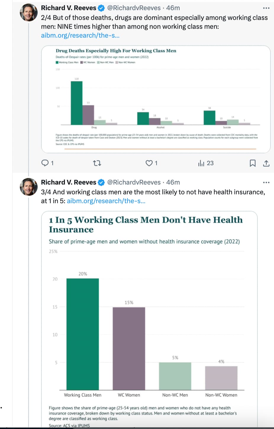Click verified badge on 2/4 tweet

click(101, 8)
